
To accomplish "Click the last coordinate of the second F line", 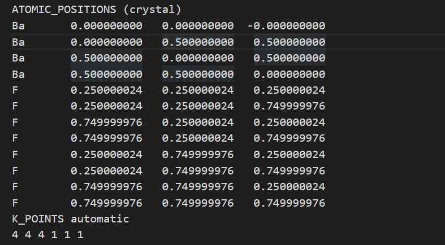I will click(x=290, y=106).
